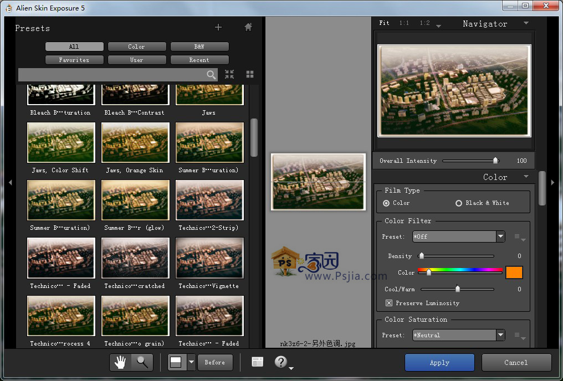Switch presets to the grid view icon
The image size is (563, 381).
point(250,74)
